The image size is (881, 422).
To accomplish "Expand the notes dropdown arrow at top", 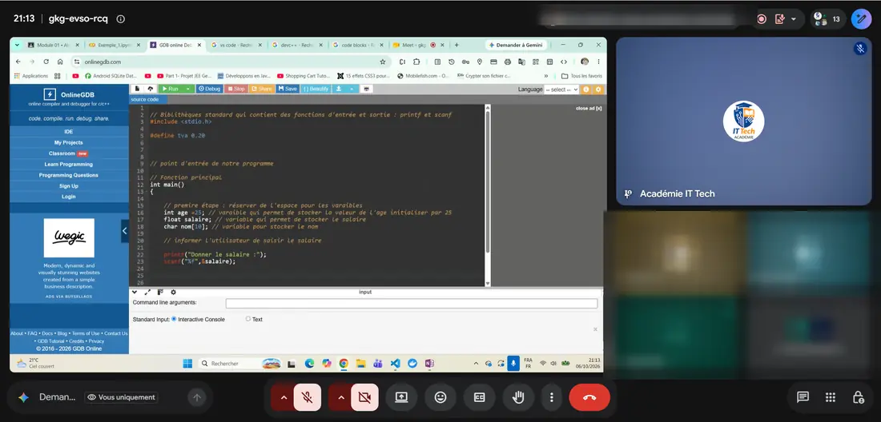I will pyautogui.click(x=794, y=19).
